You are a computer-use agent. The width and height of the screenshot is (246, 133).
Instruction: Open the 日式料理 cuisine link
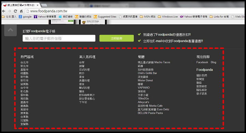click(x=84, y=70)
